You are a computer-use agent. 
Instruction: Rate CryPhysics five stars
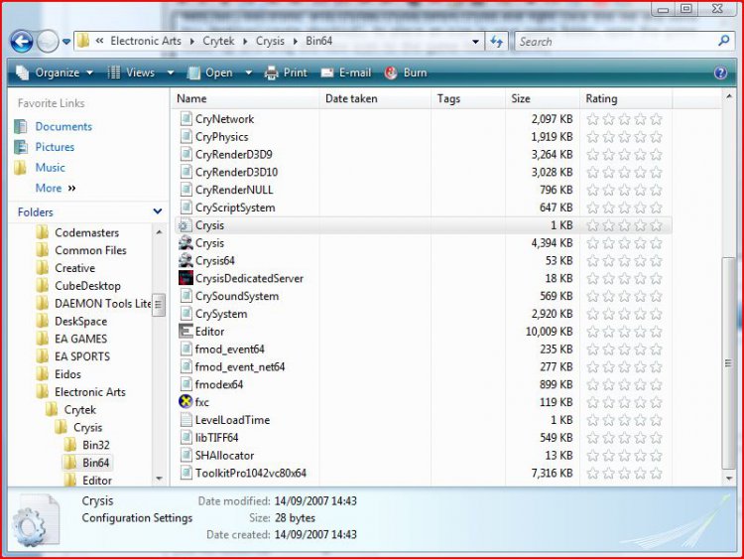point(657,137)
